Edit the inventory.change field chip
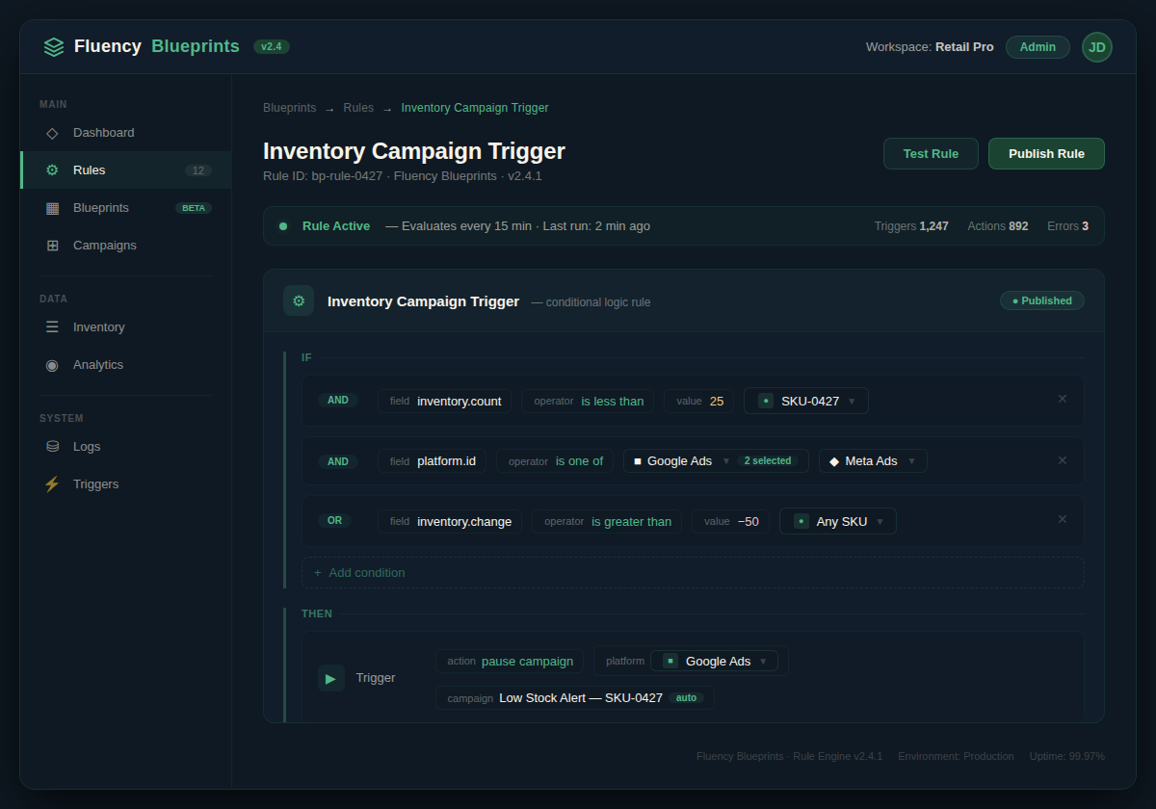Image resolution: width=1156 pixels, height=809 pixels. 450,521
